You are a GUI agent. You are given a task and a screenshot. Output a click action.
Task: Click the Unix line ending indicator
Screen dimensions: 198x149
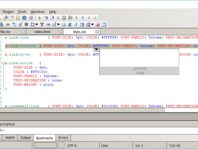[x=104, y=146]
